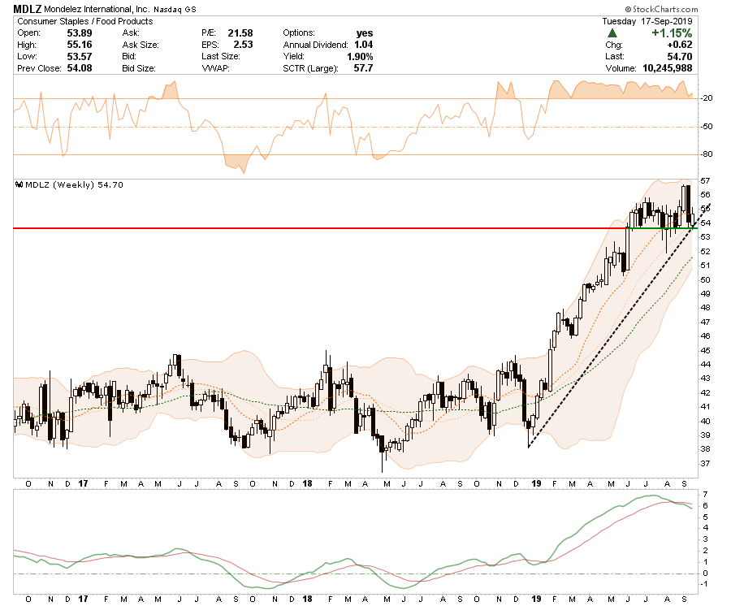
Task: Click the 19 year label on price chart axis
Action: click(x=536, y=484)
